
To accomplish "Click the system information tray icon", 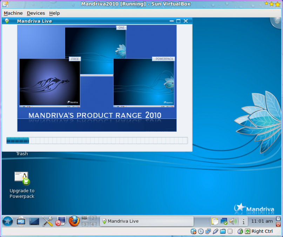I will click(243, 221).
